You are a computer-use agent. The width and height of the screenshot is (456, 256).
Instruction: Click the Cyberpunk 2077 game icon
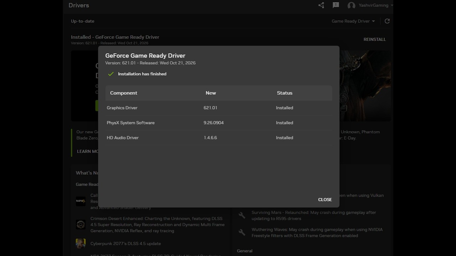pos(81,244)
